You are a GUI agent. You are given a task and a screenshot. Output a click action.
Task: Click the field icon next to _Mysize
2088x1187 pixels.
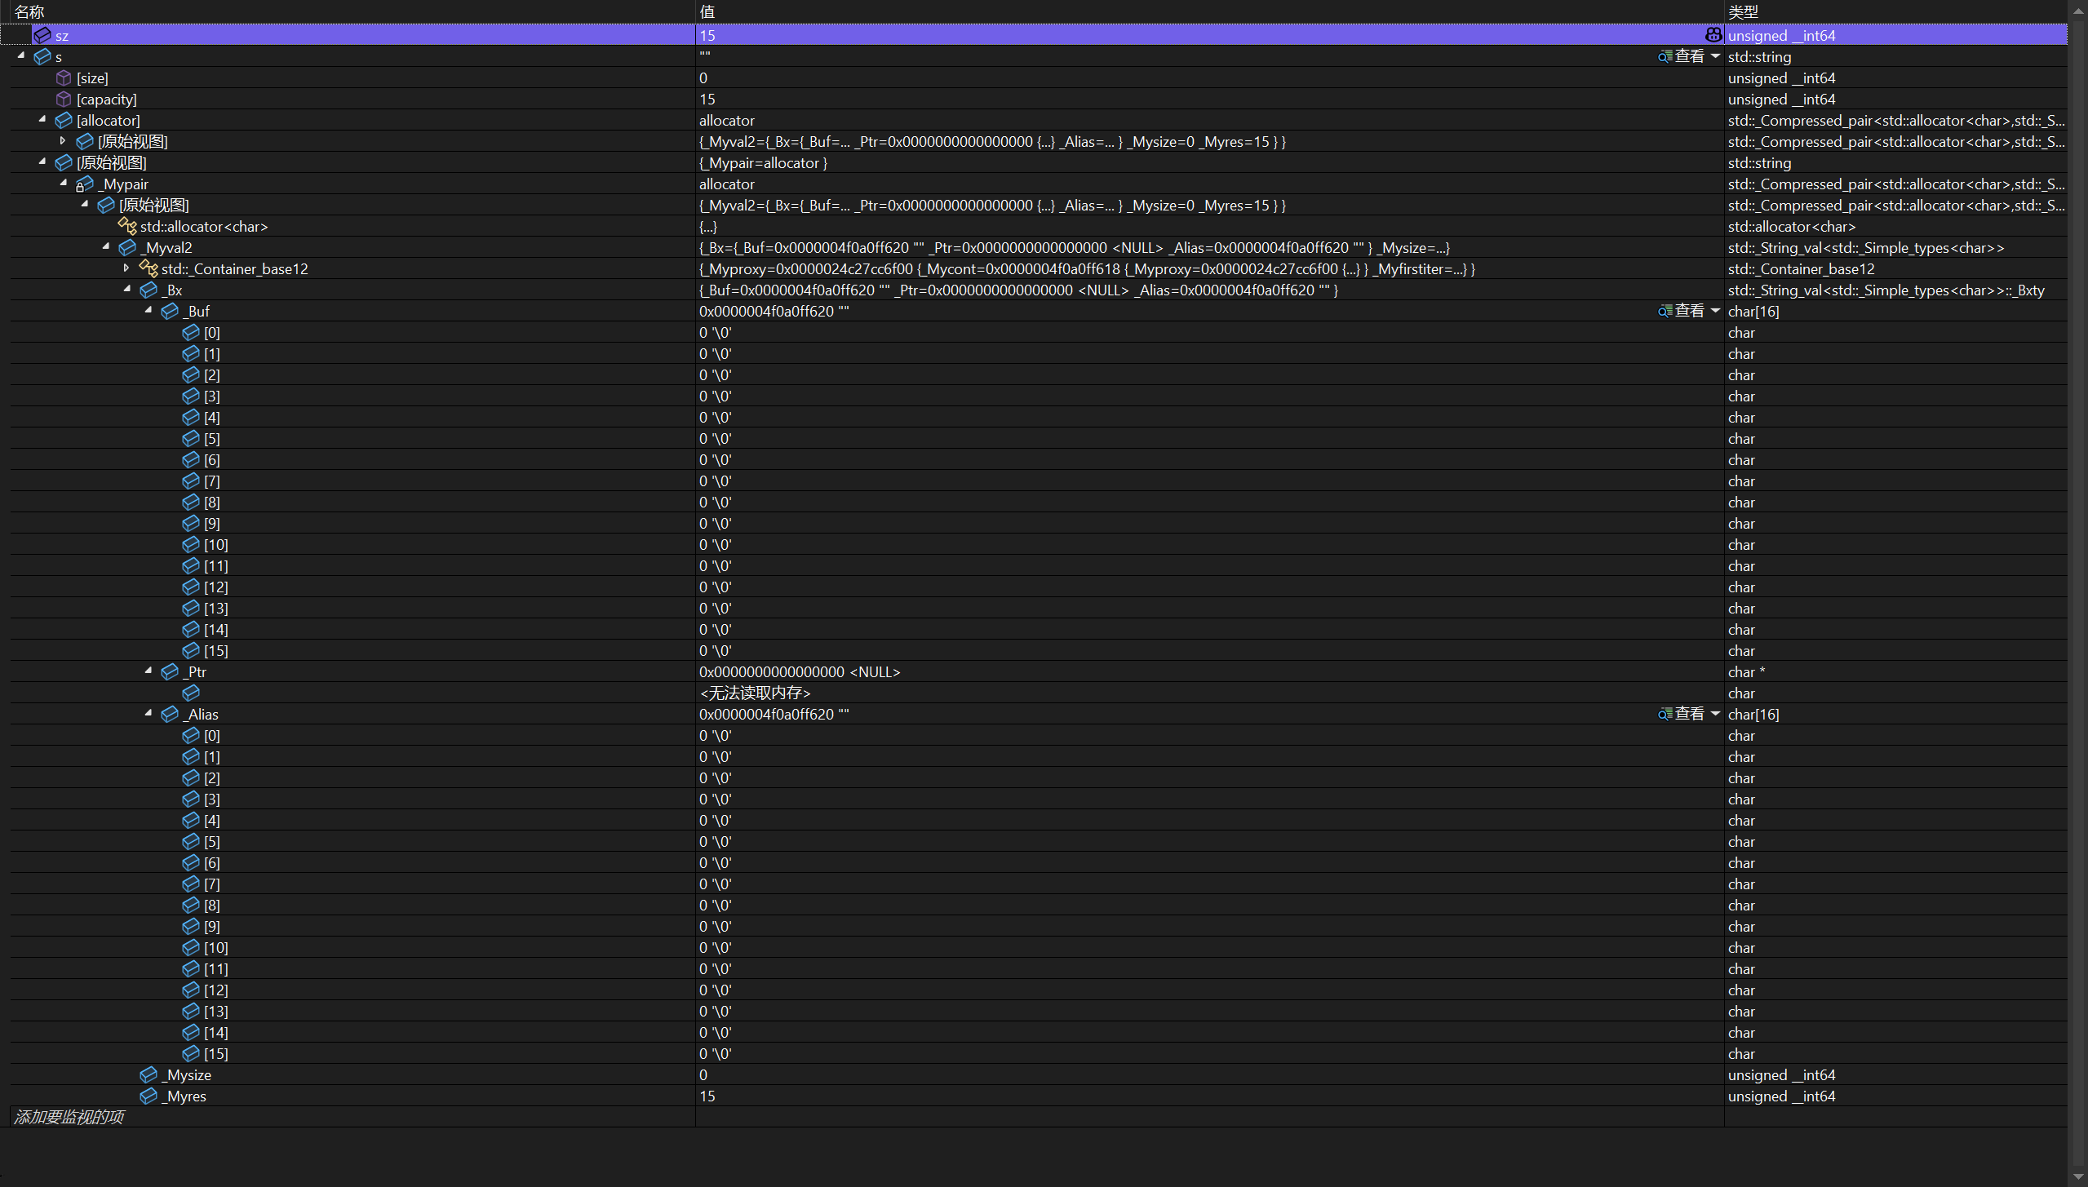(x=149, y=1074)
